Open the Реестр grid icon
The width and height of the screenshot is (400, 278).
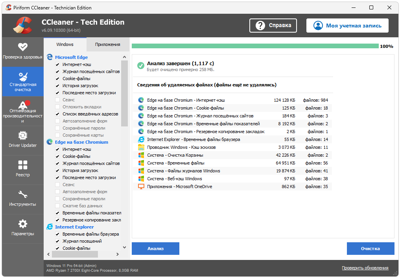point(23,165)
